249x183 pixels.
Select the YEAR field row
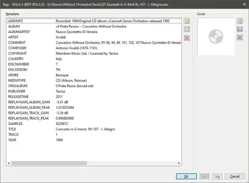pos(94,140)
